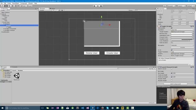Click the Pivot toggle button
Image resolution: width=196 pixels, height=110 pixels.
[23, 6]
